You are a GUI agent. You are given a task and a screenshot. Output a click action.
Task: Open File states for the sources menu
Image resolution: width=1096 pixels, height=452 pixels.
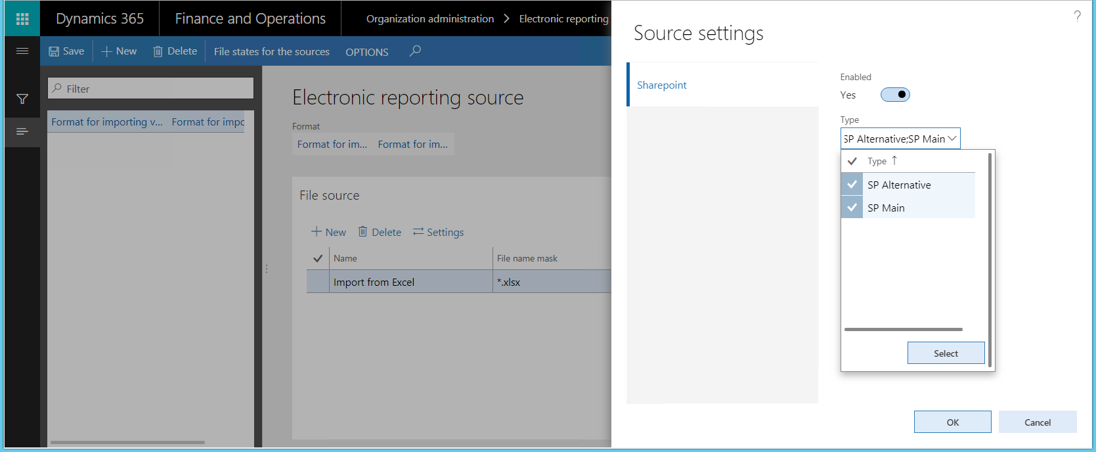pos(271,51)
